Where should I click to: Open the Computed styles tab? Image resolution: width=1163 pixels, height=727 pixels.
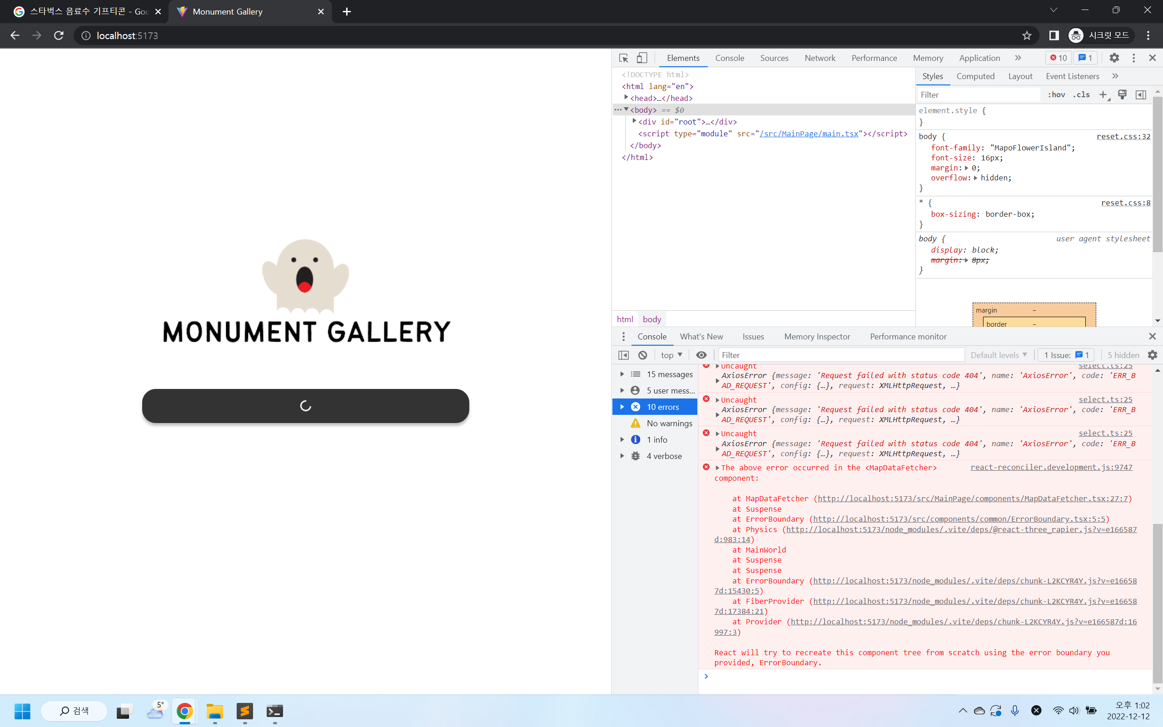975,76
